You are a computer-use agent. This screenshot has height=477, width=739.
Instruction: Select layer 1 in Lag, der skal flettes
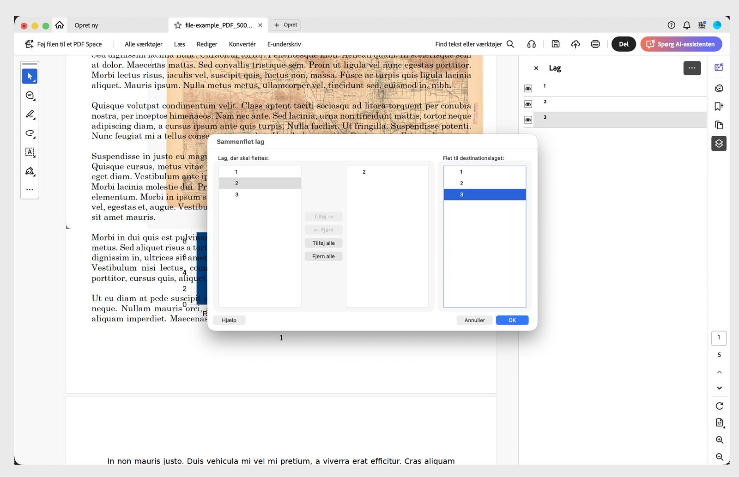(x=260, y=172)
